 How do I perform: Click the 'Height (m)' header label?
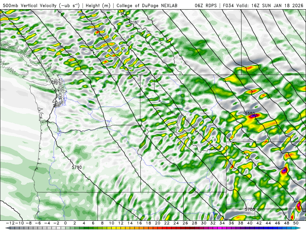[x=98, y=5]
